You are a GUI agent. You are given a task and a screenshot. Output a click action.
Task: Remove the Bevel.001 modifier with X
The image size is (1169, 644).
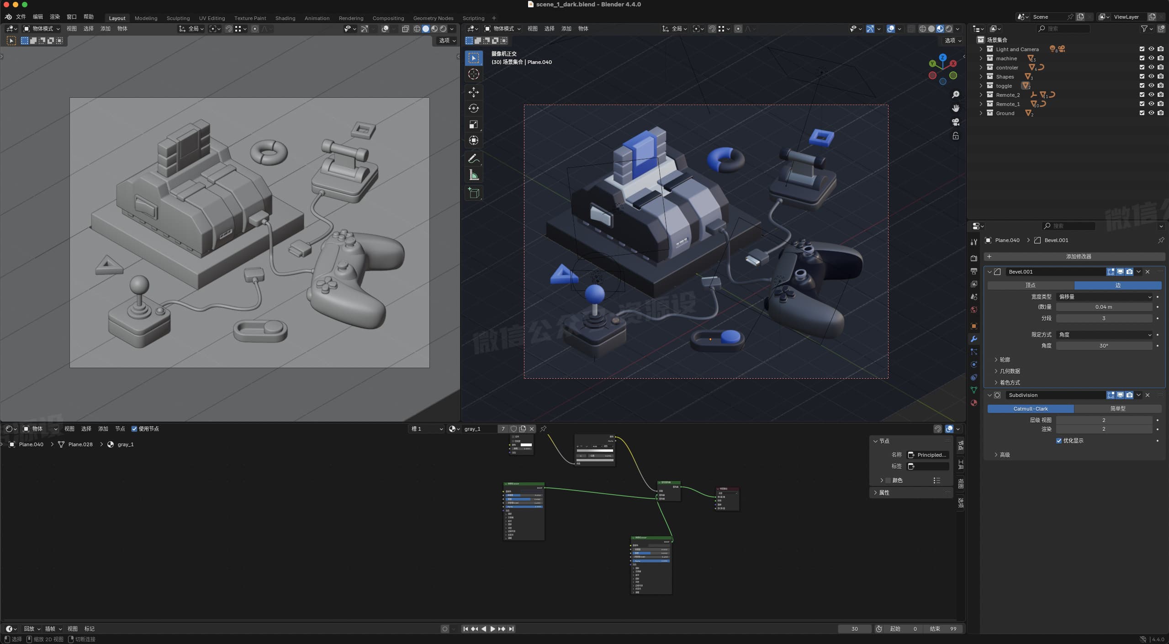(1148, 272)
